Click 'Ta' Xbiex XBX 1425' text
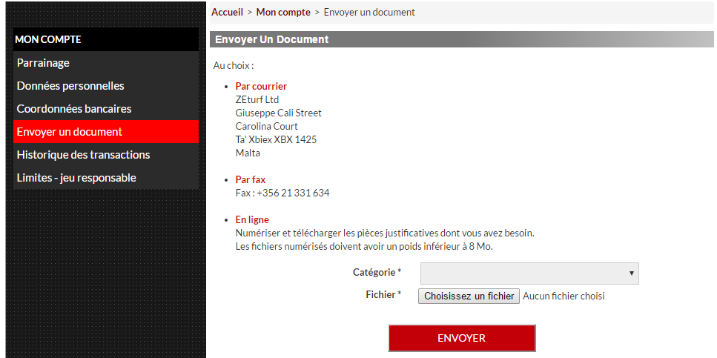This screenshot has width=717, height=358. (276, 139)
